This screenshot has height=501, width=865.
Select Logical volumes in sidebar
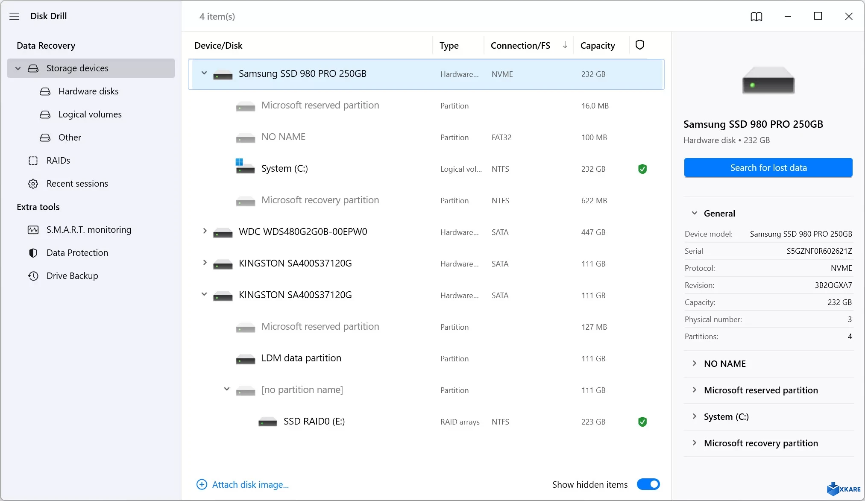click(x=91, y=114)
